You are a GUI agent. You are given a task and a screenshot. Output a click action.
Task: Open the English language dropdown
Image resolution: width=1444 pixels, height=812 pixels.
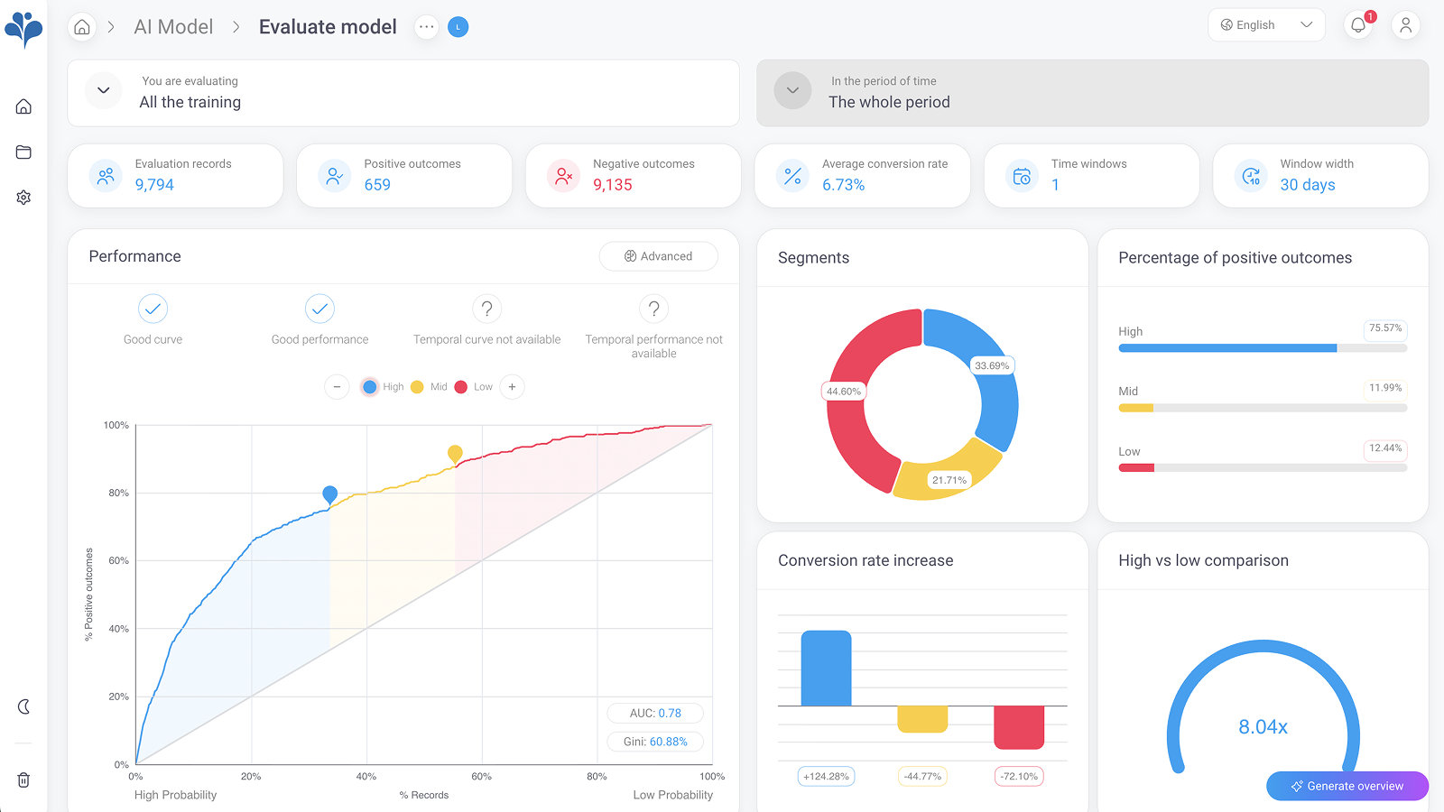(x=1265, y=25)
